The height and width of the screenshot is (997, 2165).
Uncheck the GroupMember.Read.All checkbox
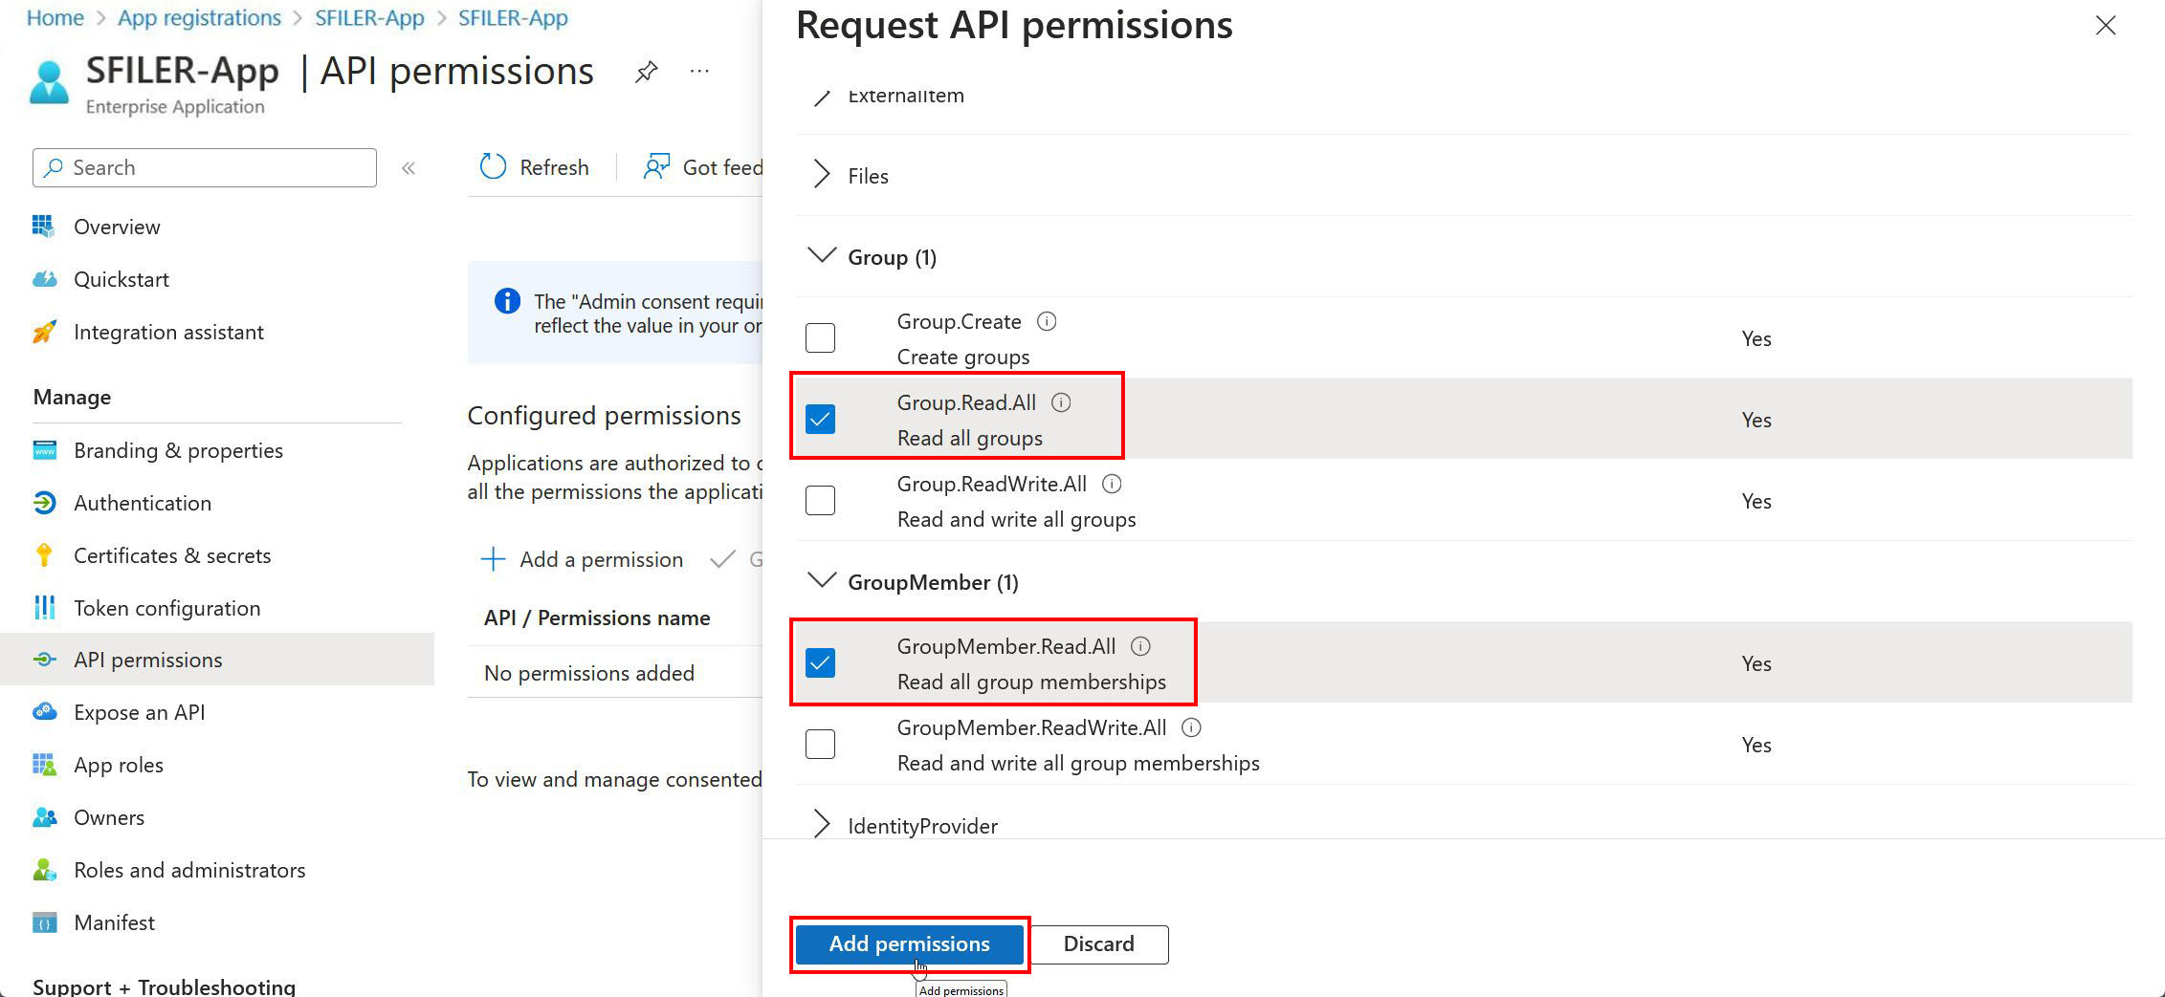820,662
